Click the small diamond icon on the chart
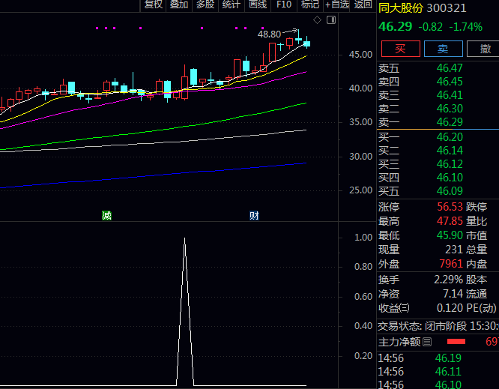This screenshot has width=499, height=389. tap(317, 19)
